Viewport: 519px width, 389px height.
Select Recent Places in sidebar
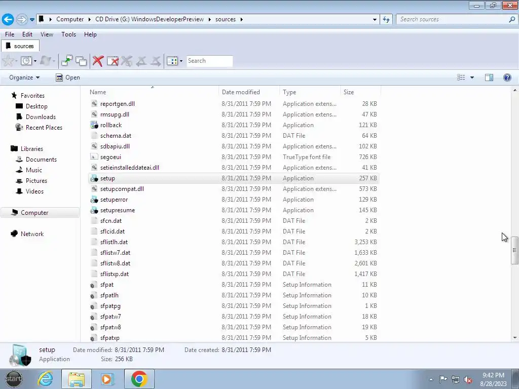44,127
